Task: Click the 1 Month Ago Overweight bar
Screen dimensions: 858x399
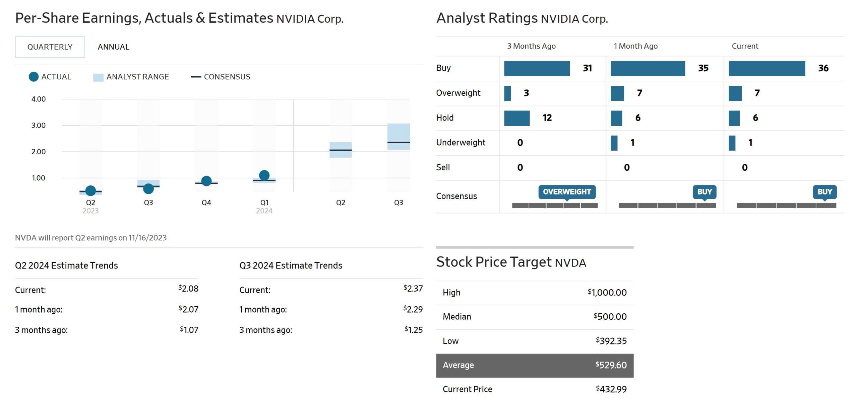Action: coord(617,93)
